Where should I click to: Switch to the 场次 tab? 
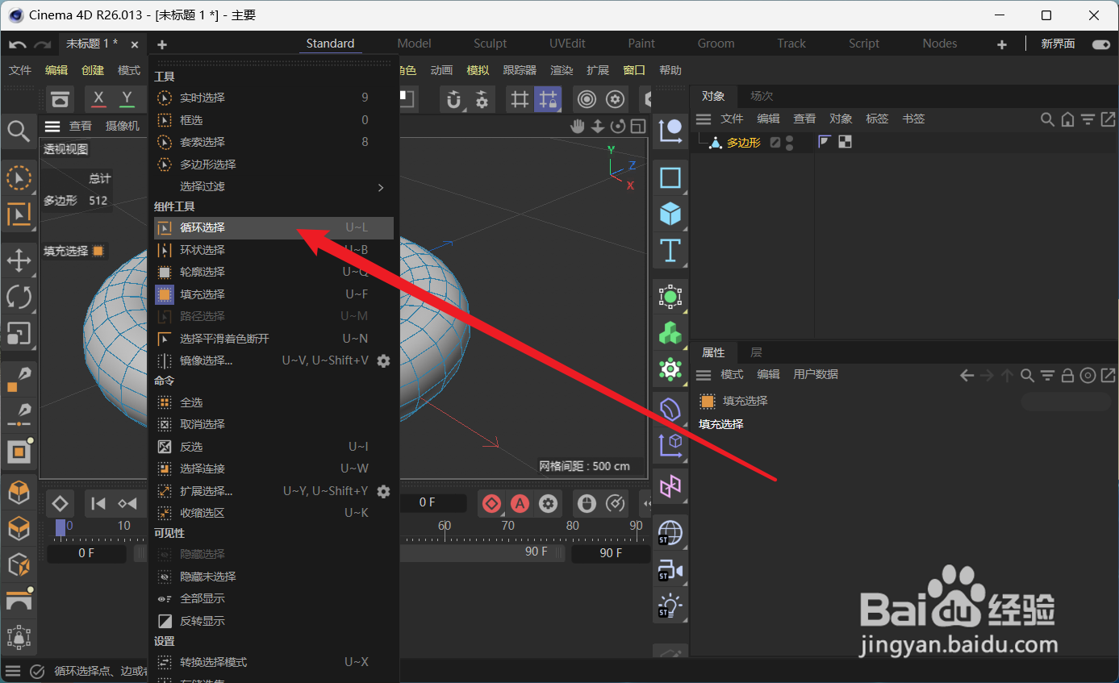point(762,96)
